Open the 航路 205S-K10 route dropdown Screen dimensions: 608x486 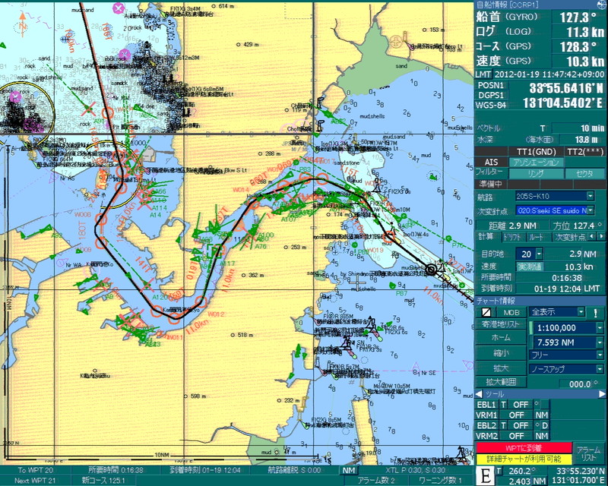[x=590, y=196]
